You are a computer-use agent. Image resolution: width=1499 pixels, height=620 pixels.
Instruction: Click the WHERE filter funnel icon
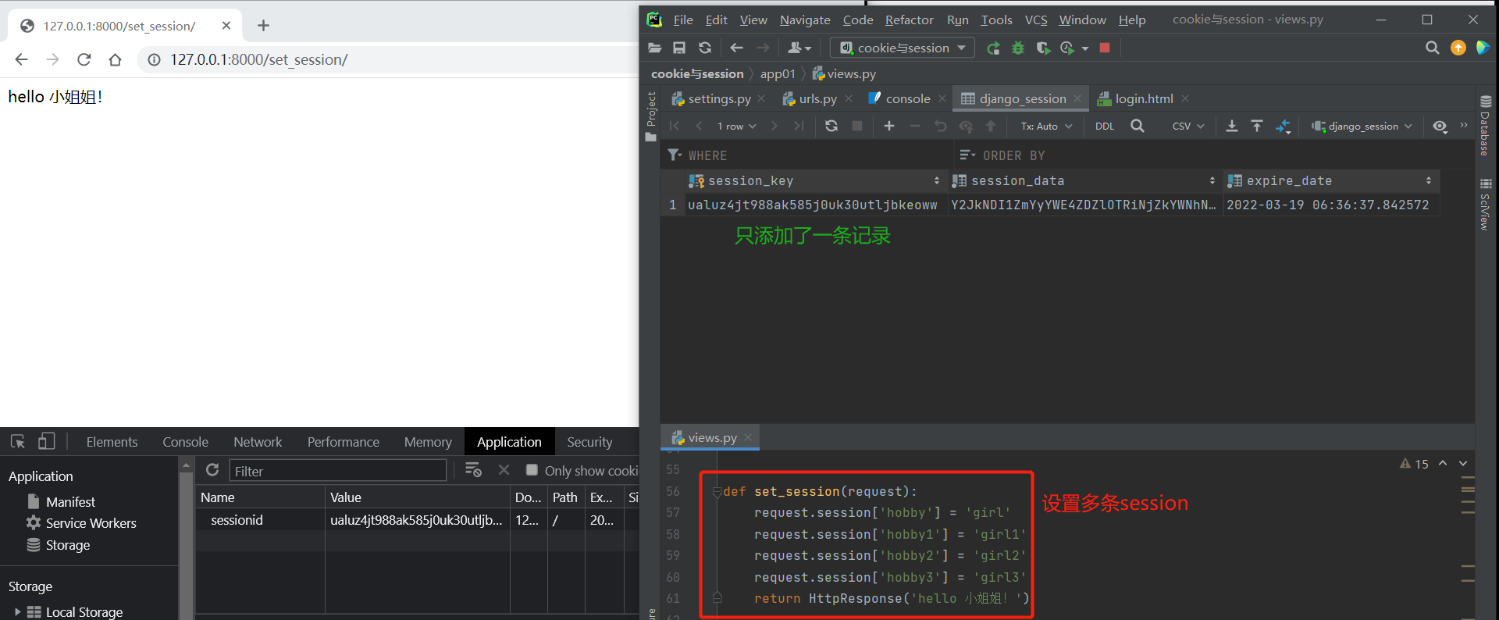click(675, 155)
